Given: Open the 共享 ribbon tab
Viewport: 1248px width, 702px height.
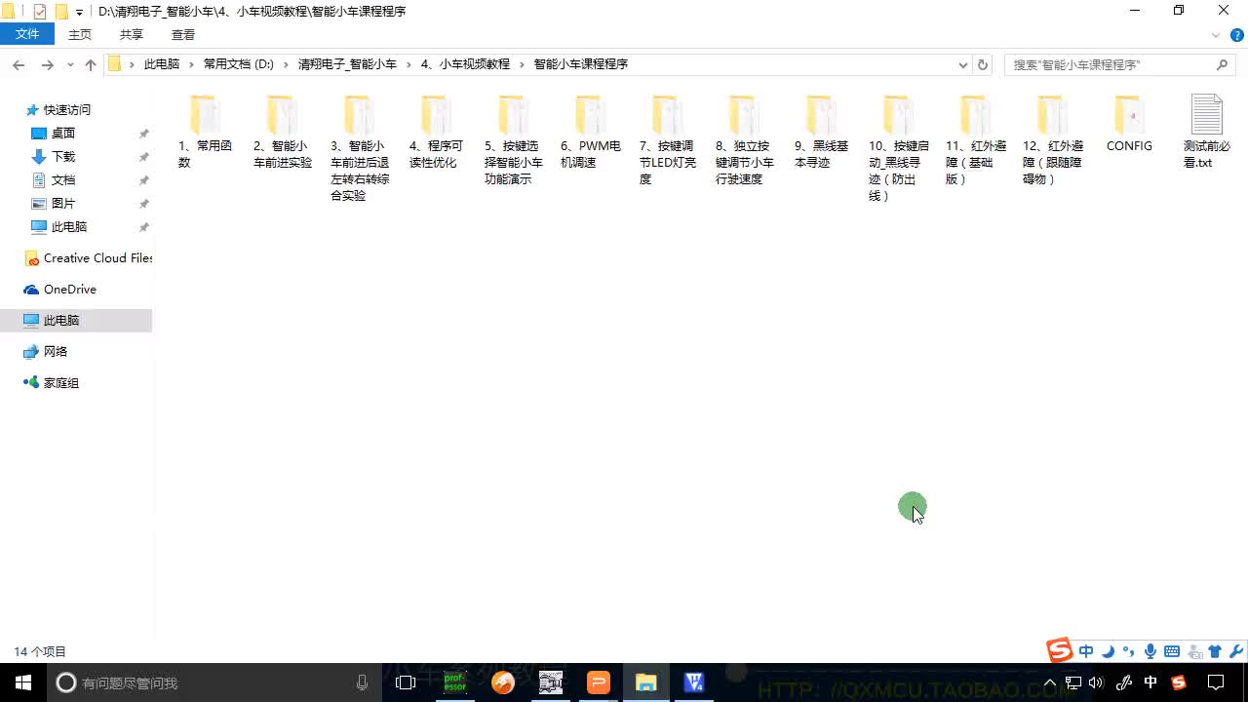Looking at the screenshot, I should [x=132, y=34].
